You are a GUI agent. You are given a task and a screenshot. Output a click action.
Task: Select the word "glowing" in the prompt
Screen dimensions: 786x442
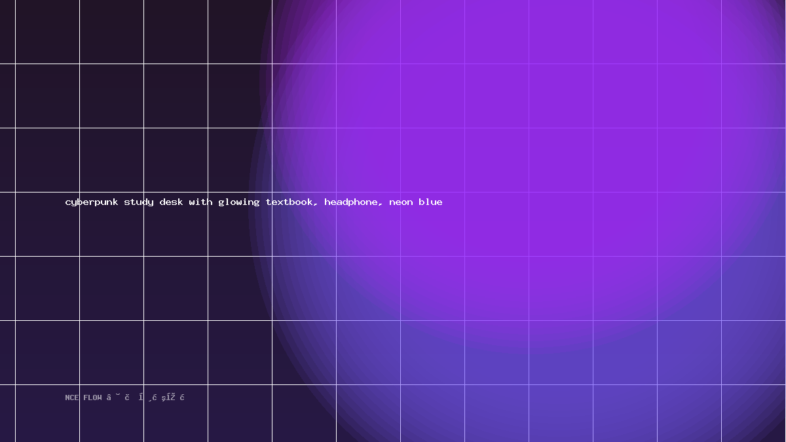[x=239, y=202]
